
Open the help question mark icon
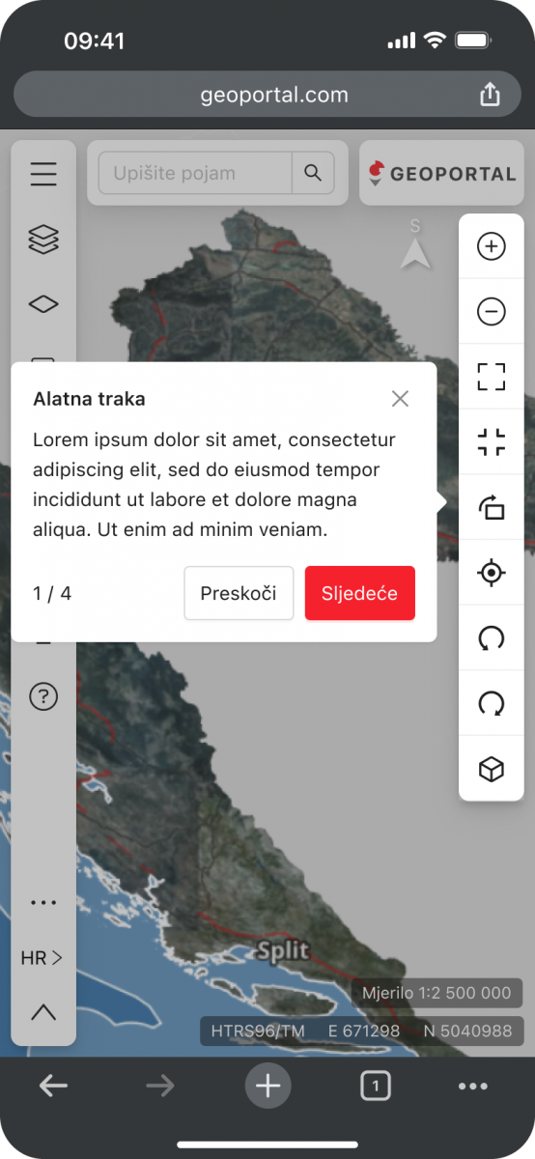43,696
